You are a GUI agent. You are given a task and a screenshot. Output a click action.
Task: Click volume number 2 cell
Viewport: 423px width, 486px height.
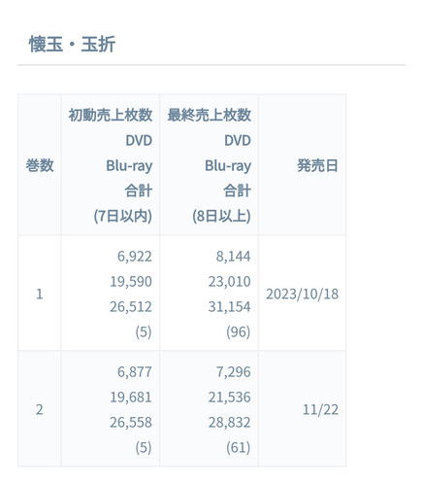[x=40, y=409]
